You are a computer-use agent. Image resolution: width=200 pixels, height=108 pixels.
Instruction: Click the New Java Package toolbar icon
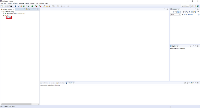tap(21, 6)
